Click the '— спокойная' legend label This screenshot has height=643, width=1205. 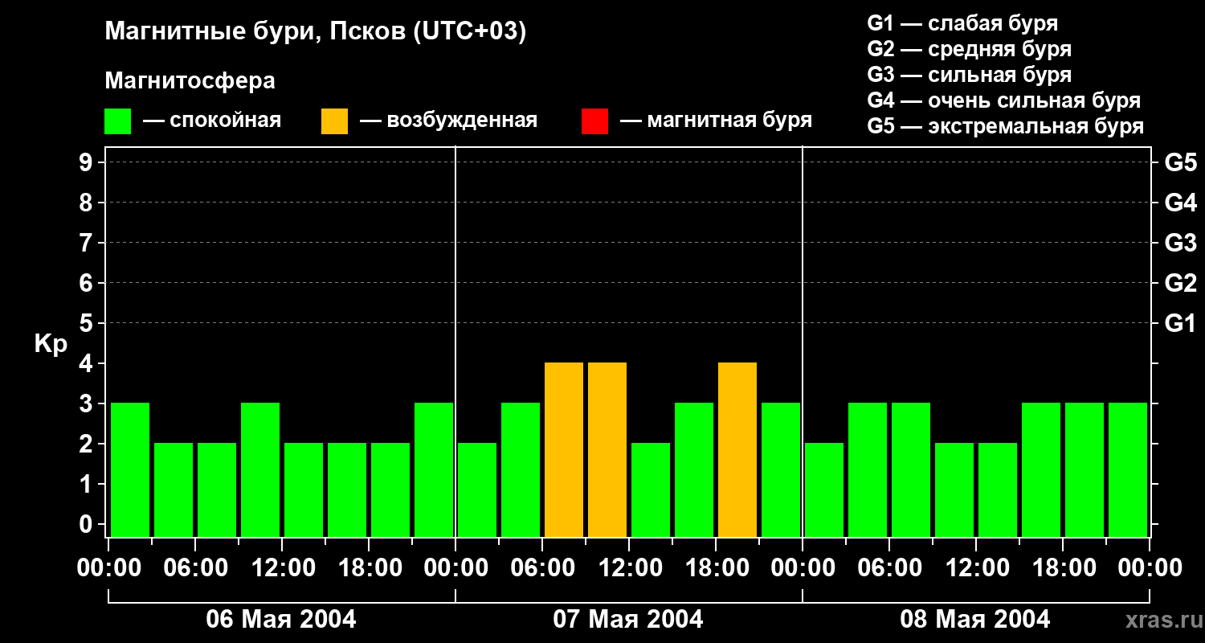[x=212, y=121]
